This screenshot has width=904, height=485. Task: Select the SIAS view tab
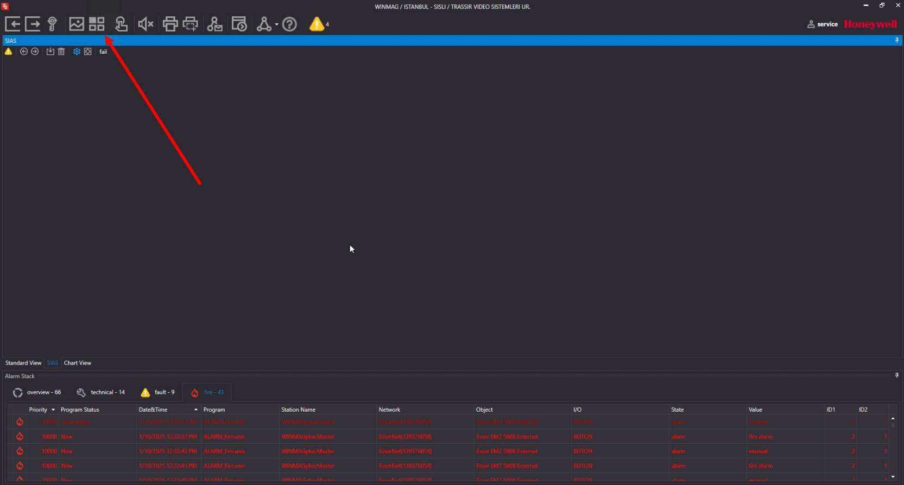53,363
